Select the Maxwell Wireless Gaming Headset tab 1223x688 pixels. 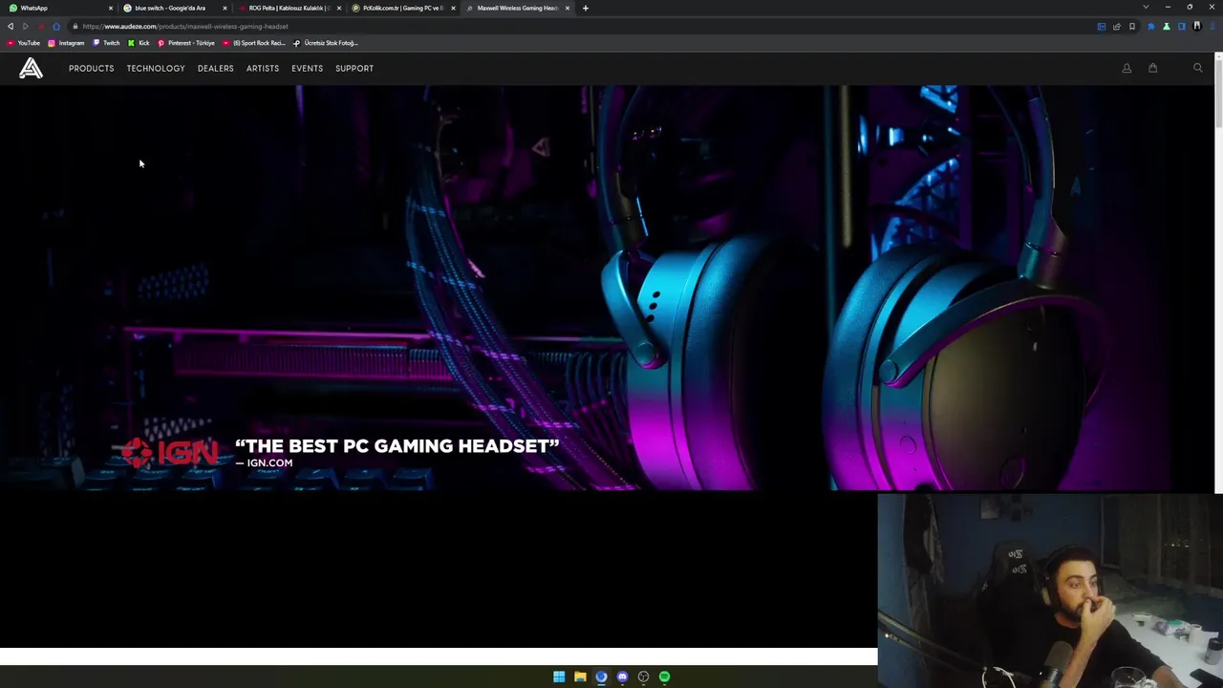(517, 8)
